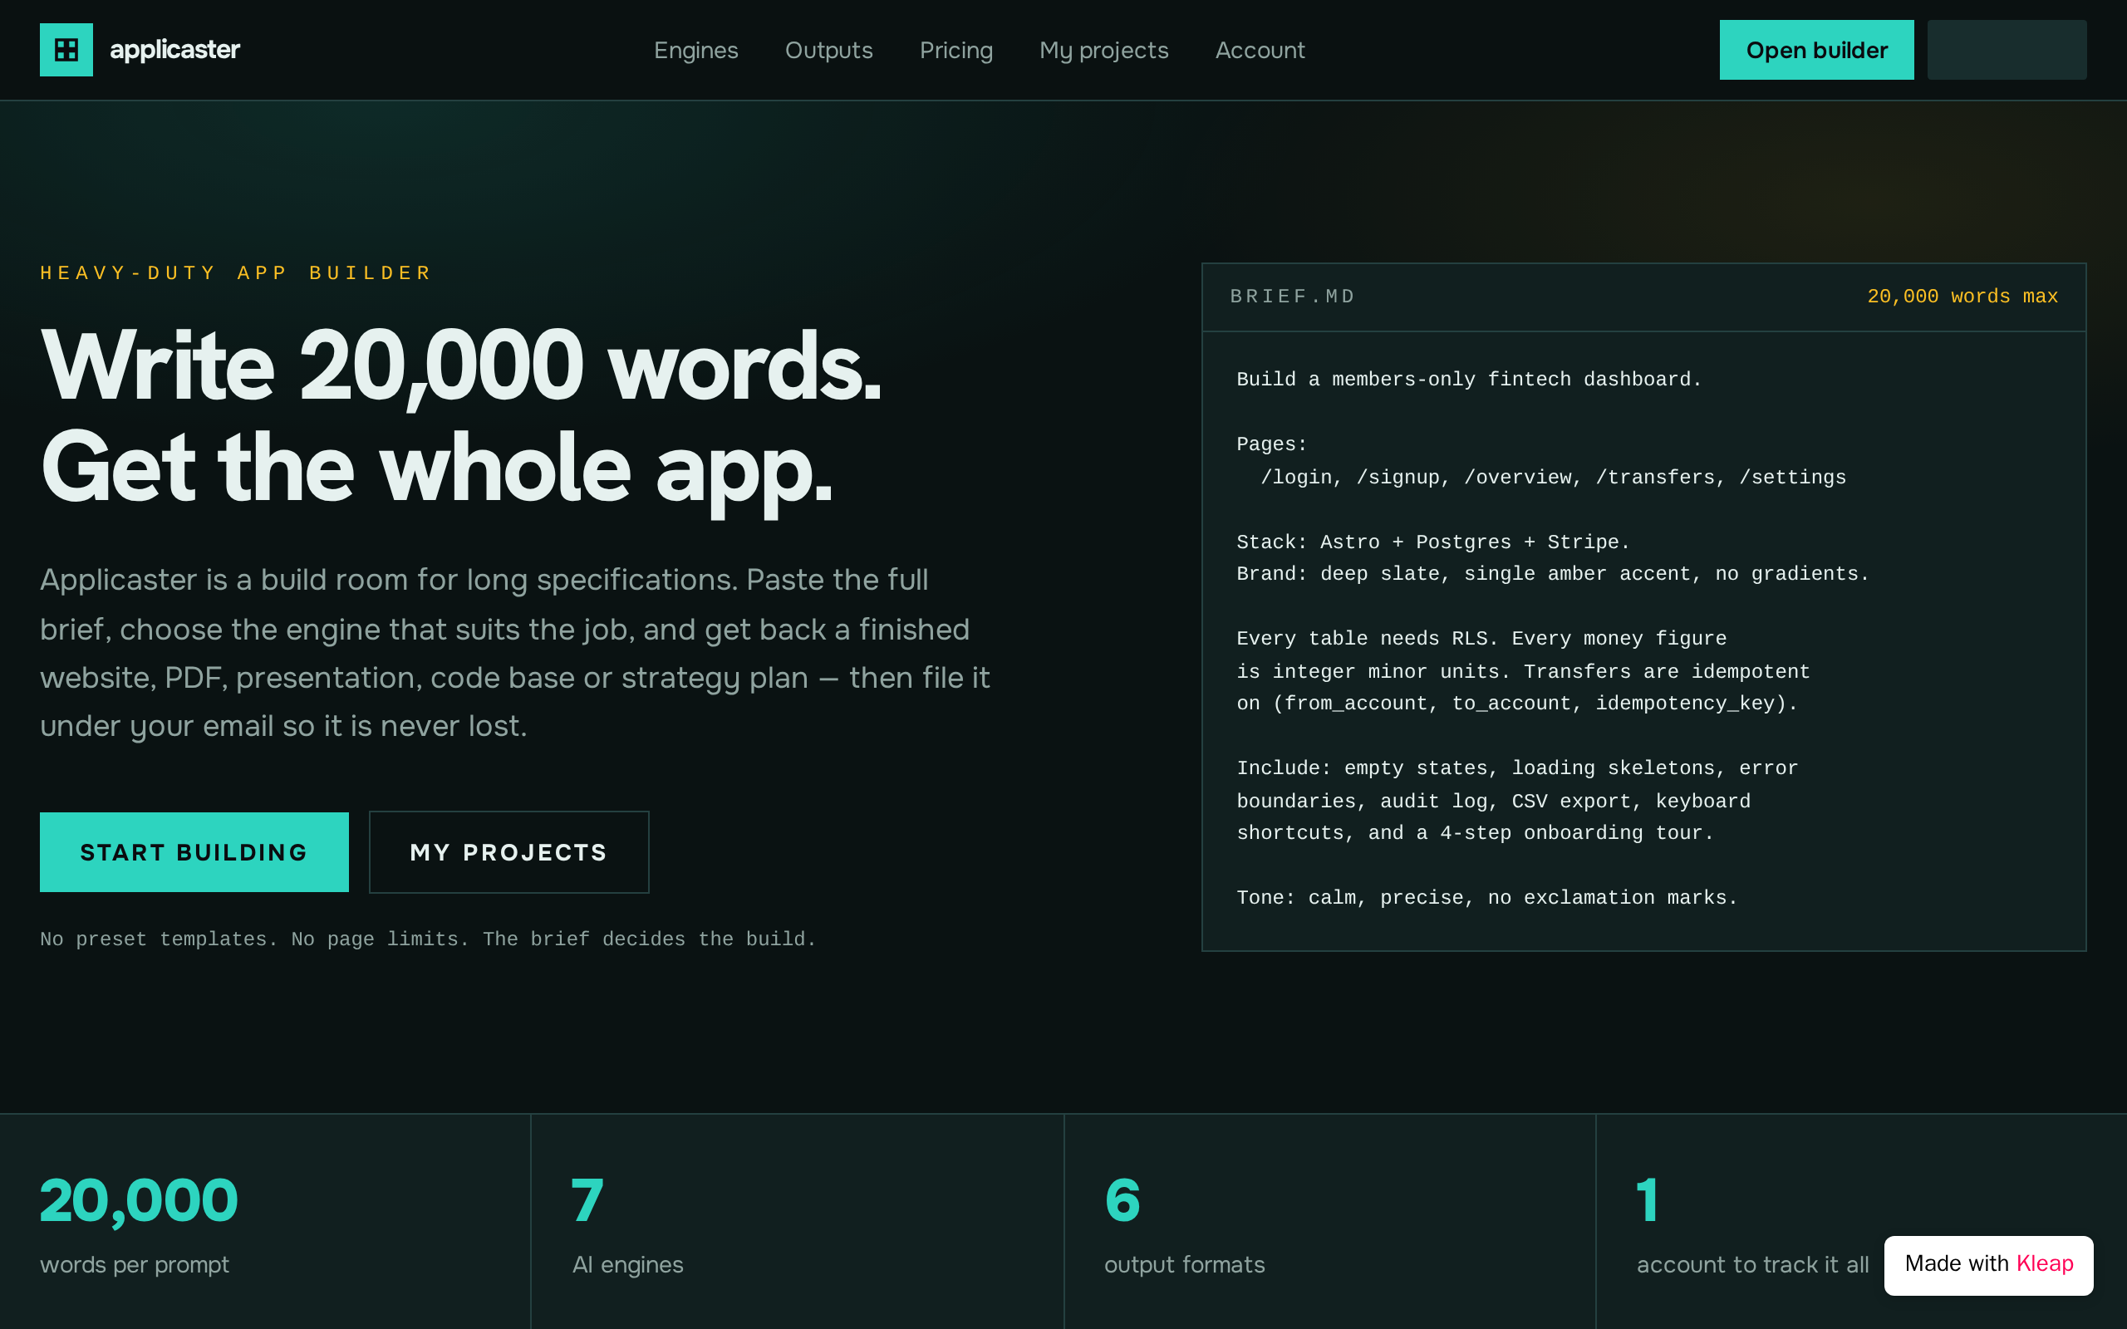Click the 'account to track it all' label
This screenshot has height=1329, width=2127.
1751,1264
